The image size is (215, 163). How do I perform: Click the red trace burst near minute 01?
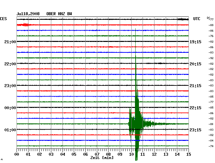24,25
